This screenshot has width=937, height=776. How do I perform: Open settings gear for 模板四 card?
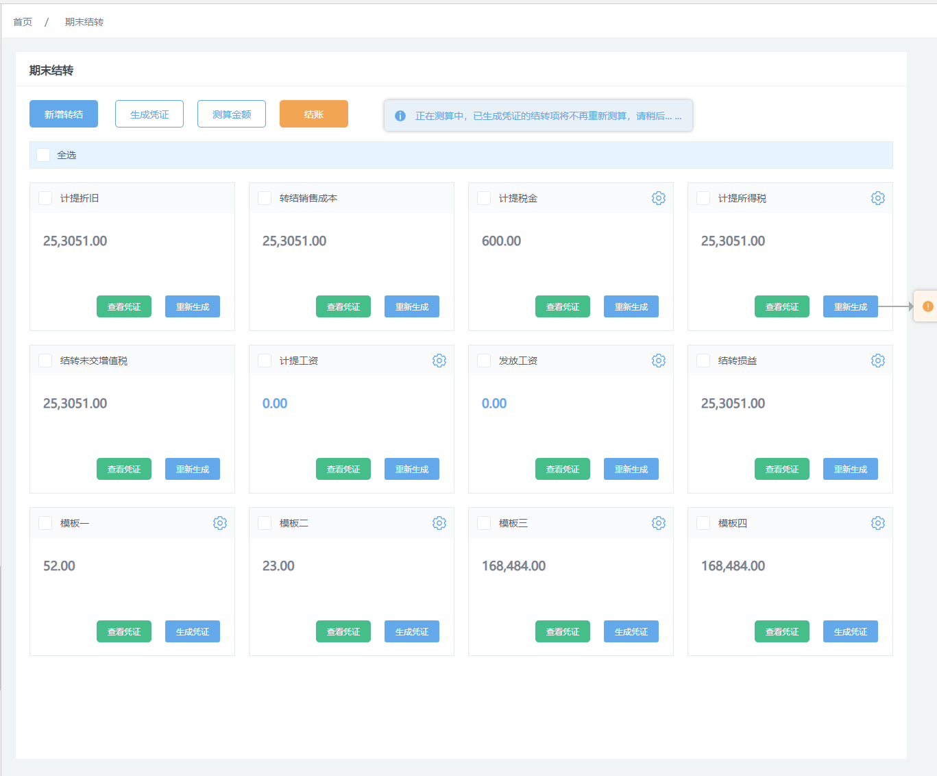[x=878, y=523]
